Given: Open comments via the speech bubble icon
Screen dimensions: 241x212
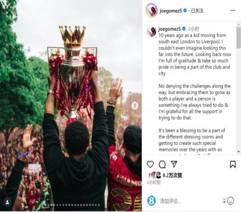Looking at the screenshot, I should [x=162, y=164].
